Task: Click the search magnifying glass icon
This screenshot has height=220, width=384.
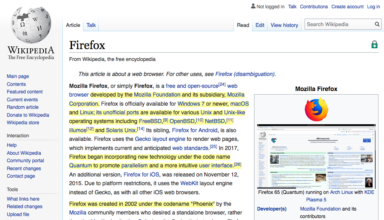Action: coord(377,25)
